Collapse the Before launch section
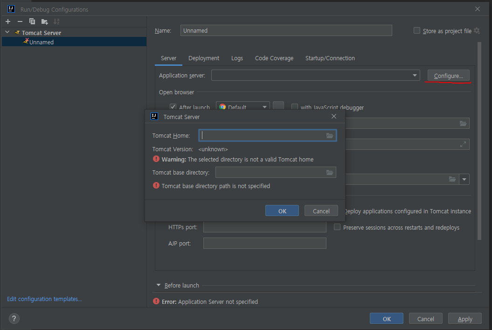 [x=159, y=285]
